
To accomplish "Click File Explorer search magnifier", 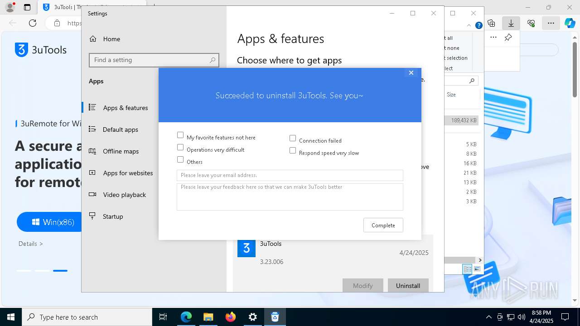I will tap(472, 81).
